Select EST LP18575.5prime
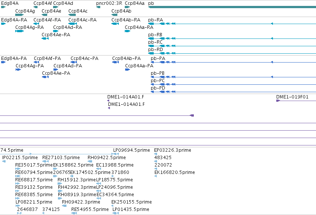This screenshot has height=215, width=316. [114, 180]
